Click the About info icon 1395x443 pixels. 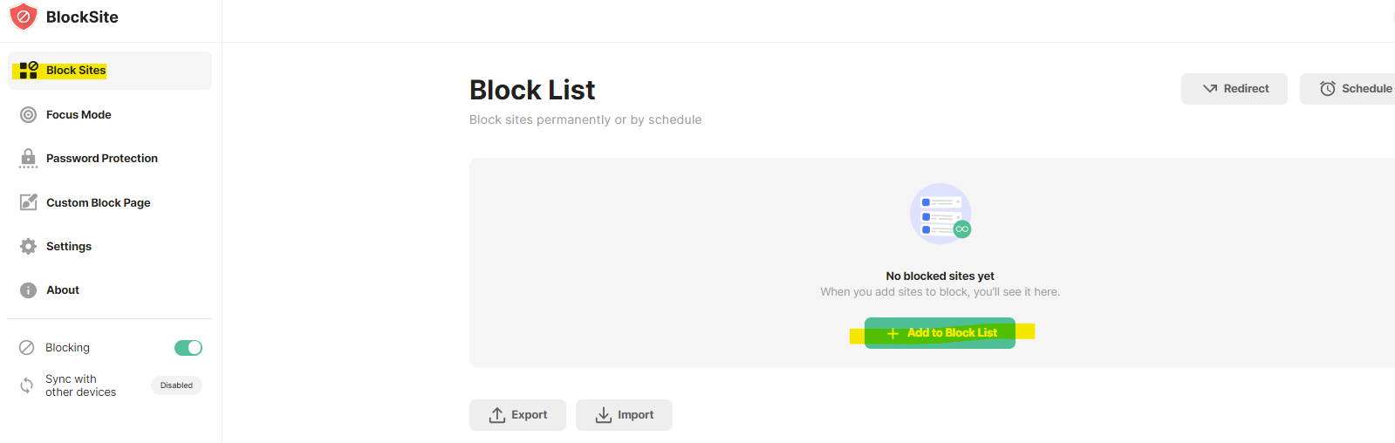[28, 290]
